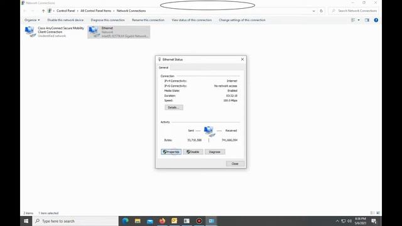
Task: Click Change settings of this connection
Action: click(x=242, y=20)
